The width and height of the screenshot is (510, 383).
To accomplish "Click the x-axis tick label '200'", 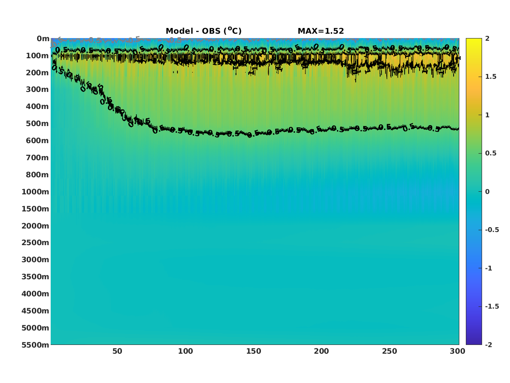I will click(321, 351).
